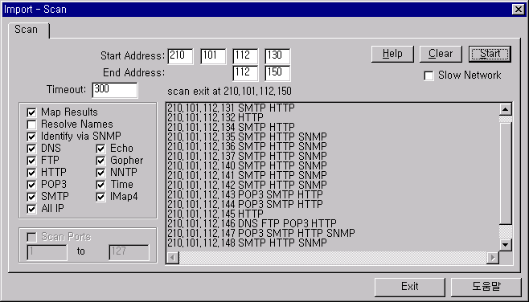This screenshot has width=529, height=302.
Task: Select the Scan tab
Action: pyautogui.click(x=27, y=30)
